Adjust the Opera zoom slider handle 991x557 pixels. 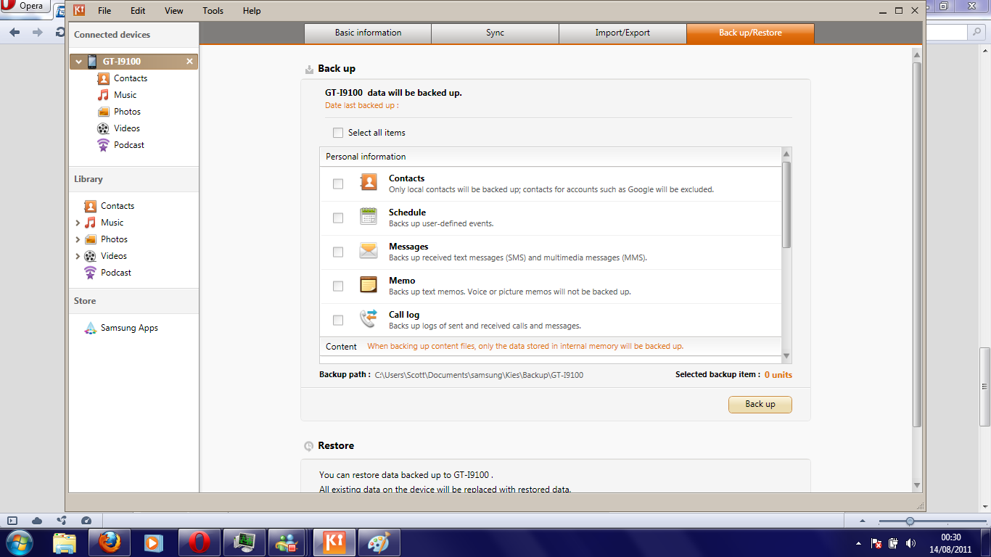click(910, 521)
